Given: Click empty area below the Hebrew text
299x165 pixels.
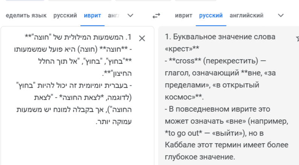Looking at the screenshot, I should click(77, 145).
